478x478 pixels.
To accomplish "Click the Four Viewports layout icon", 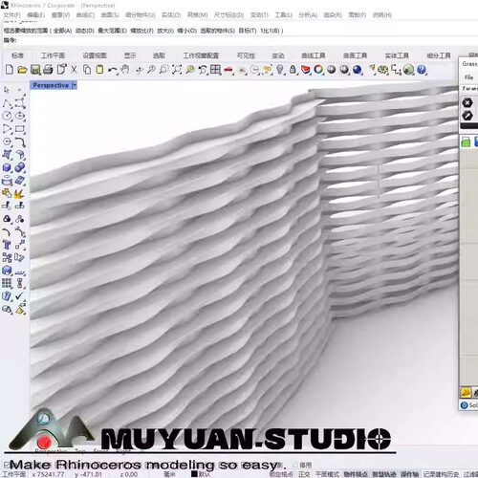I will pos(215,70).
